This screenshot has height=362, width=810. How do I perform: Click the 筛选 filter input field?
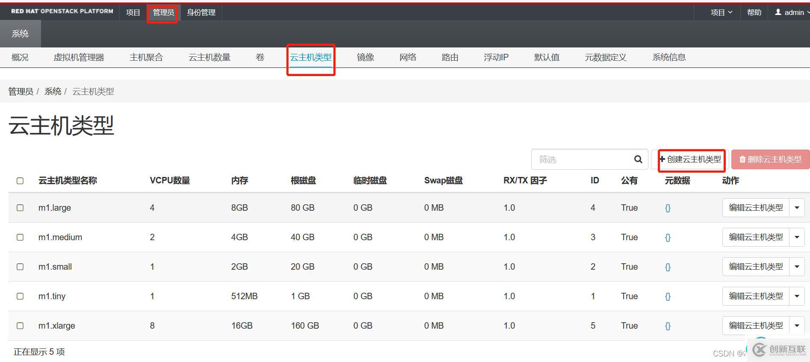(x=581, y=159)
